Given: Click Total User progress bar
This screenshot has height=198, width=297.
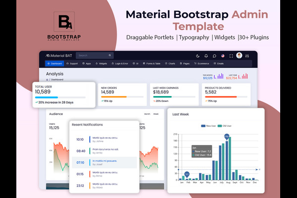Looking at the screenshot, I should (60, 98).
